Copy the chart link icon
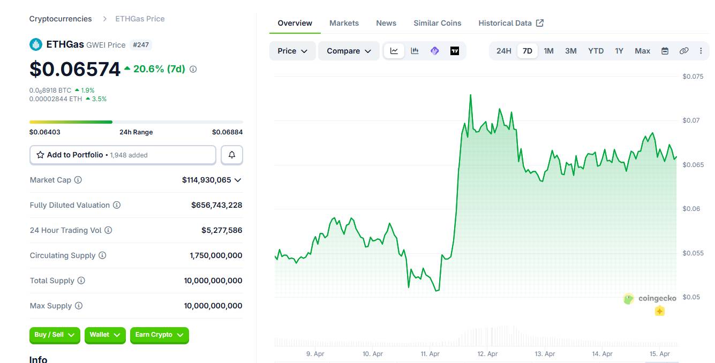The width and height of the screenshot is (715, 363). coord(684,50)
